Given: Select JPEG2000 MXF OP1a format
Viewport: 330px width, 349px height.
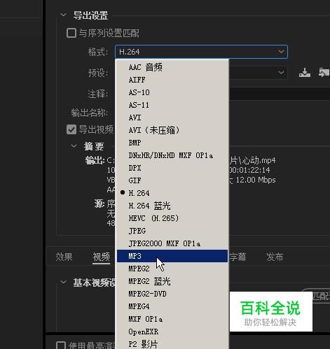Looking at the screenshot, I should 172,243.
